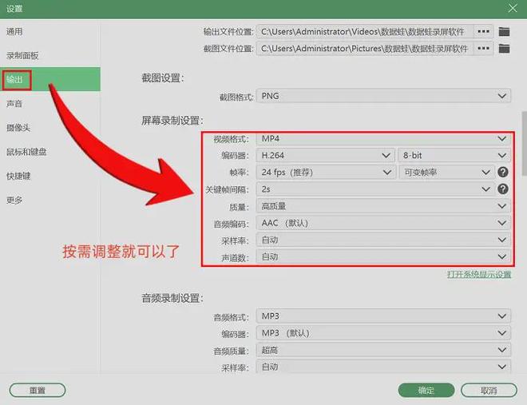Click the vertical scrollbar thumb

[x=525, y=144]
